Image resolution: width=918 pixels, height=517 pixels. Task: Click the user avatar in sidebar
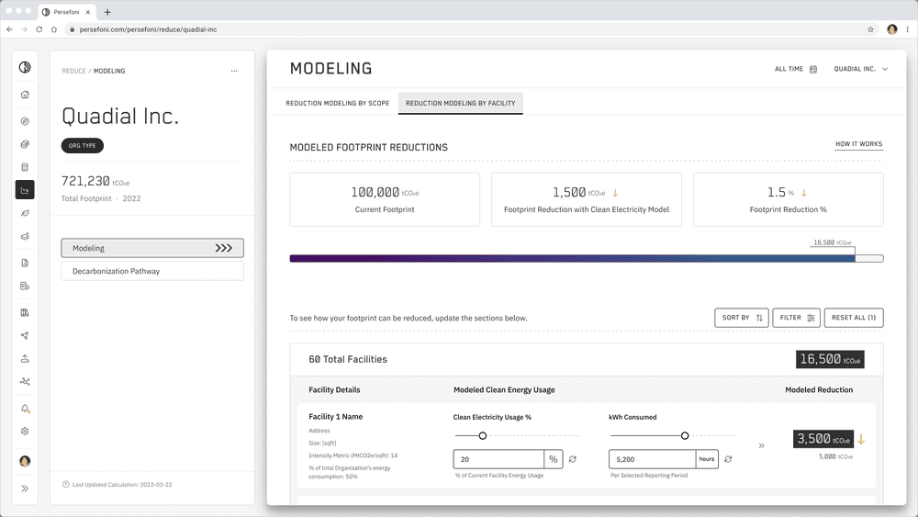[25, 461]
